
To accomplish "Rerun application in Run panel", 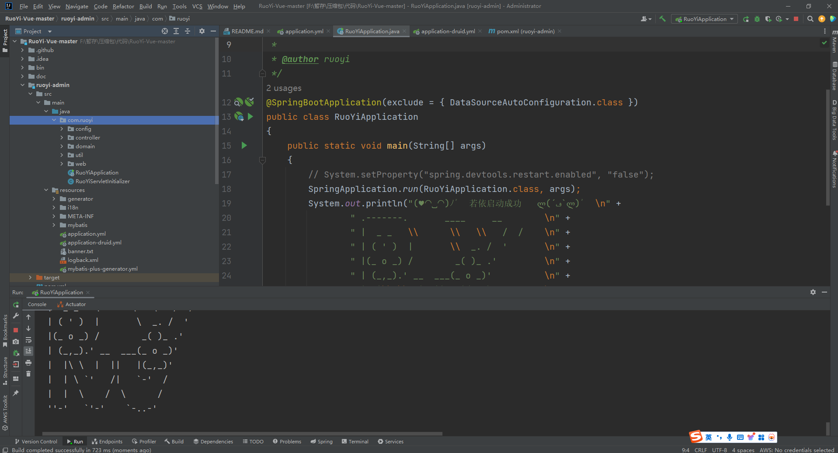I will 16,304.
